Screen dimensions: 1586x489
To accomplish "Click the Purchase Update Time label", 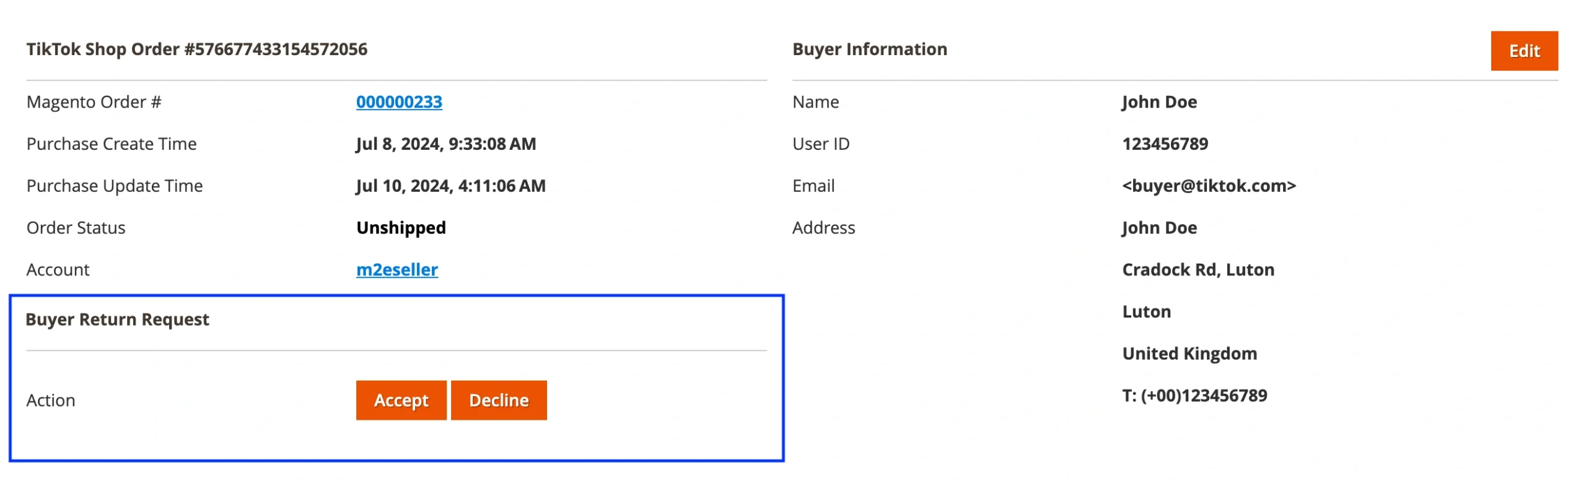I will pos(115,186).
